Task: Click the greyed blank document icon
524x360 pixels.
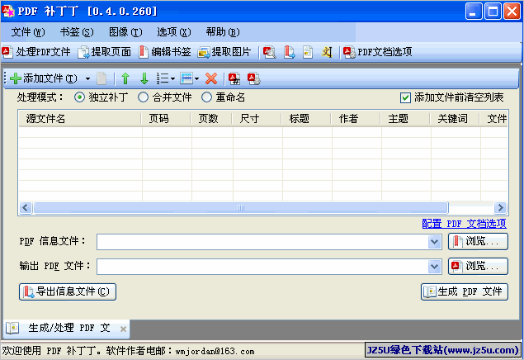Action: (101, 79)
